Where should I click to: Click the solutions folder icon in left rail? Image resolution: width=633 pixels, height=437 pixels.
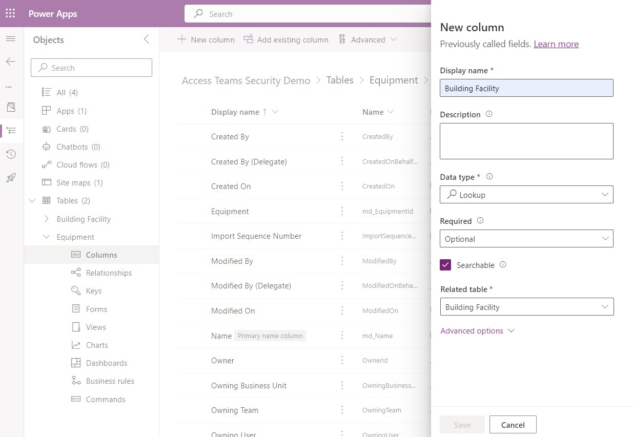point(10,107)
